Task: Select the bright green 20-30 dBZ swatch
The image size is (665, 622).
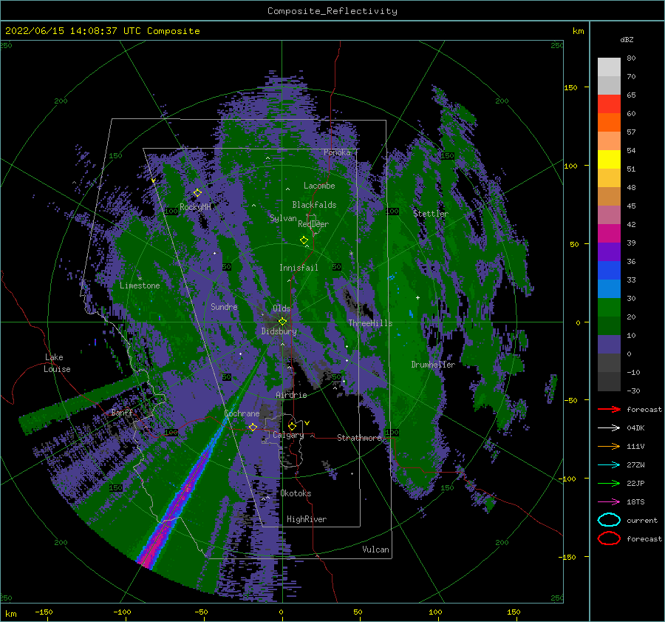Action: point(609,308)
